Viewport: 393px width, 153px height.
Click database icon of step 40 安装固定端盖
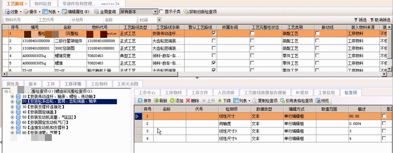18,112
